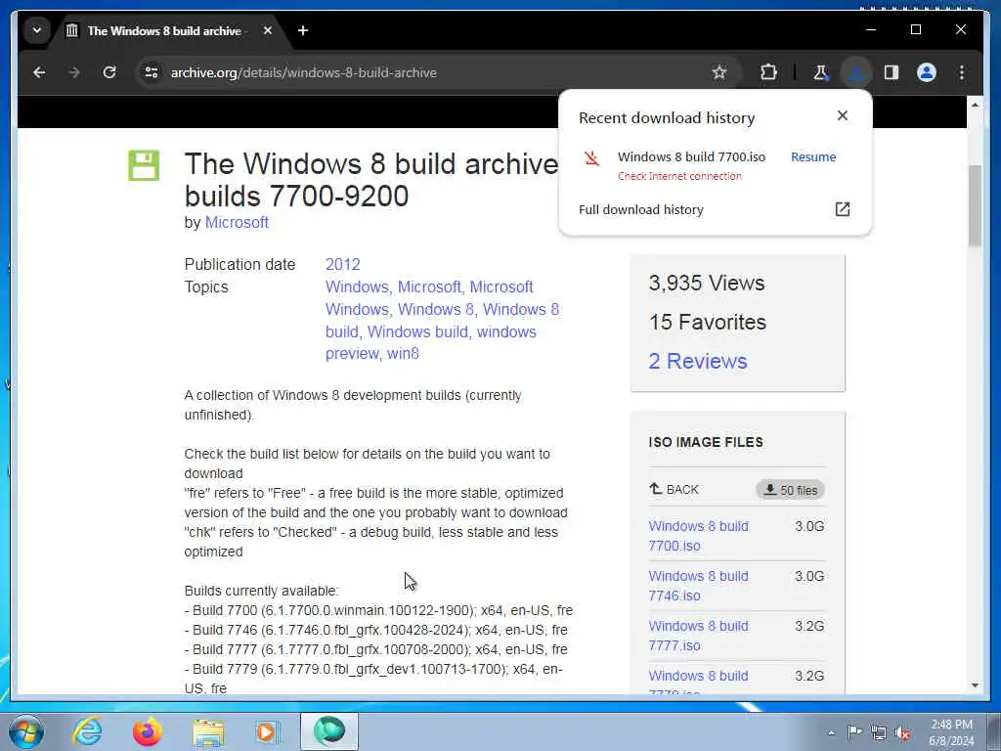Download Windows 8 build 7746.iso link
Image resolution: width=1001 pixels, height=751 pixels.
[698, 586]
